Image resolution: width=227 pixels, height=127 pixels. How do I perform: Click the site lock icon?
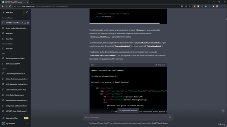click(15, 6)
